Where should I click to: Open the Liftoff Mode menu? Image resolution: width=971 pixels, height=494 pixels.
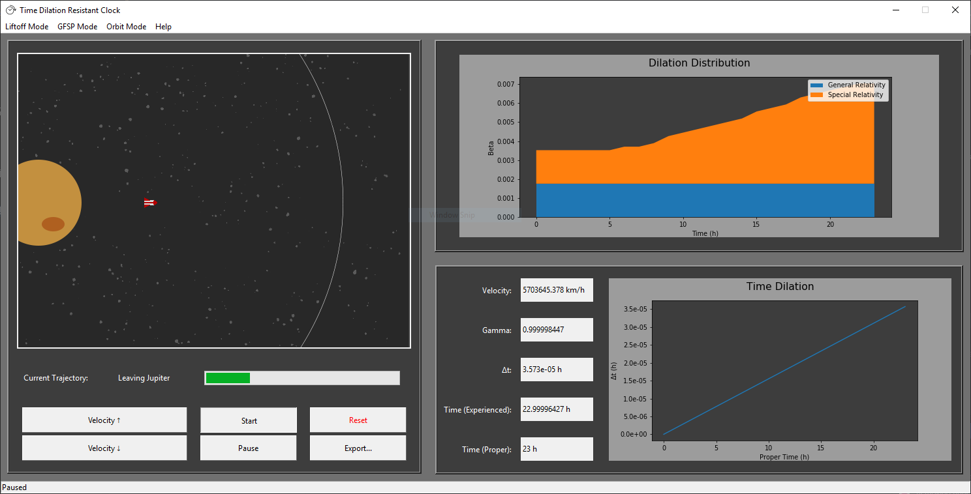[x=27, y=27]
